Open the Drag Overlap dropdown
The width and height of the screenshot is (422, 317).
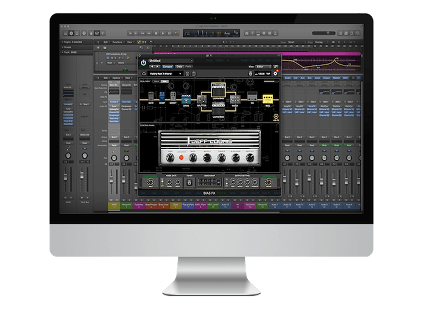point(322,42)
